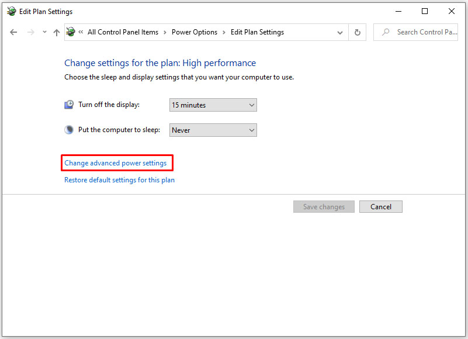468x339 pixels.
Task: Open the recent locations chevron
Action: (x=44, y=32)
